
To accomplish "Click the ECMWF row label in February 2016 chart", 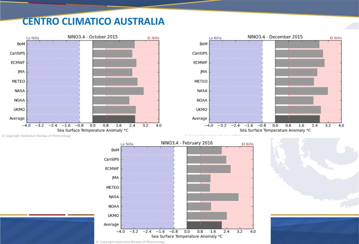I will [x=112, y=169].
